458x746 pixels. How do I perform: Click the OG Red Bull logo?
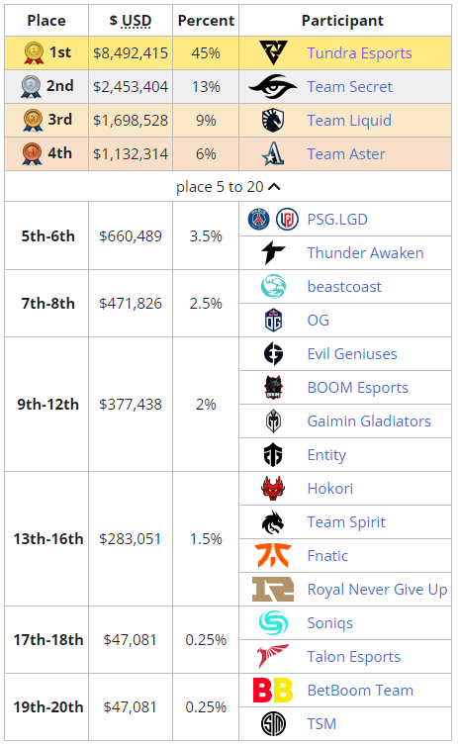[273, 320]
